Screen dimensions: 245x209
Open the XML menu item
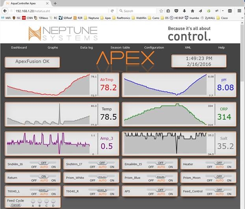pyautogui.click(x=187, y=47)
